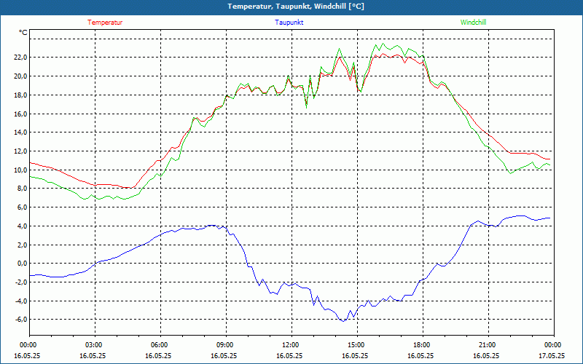The width and height of the screenshot is (583, 364).
Task: Click the red Temperatur legend label
Action: click(x=105, y=23)
